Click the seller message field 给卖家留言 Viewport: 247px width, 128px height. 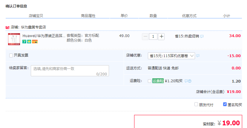point(70,71)
